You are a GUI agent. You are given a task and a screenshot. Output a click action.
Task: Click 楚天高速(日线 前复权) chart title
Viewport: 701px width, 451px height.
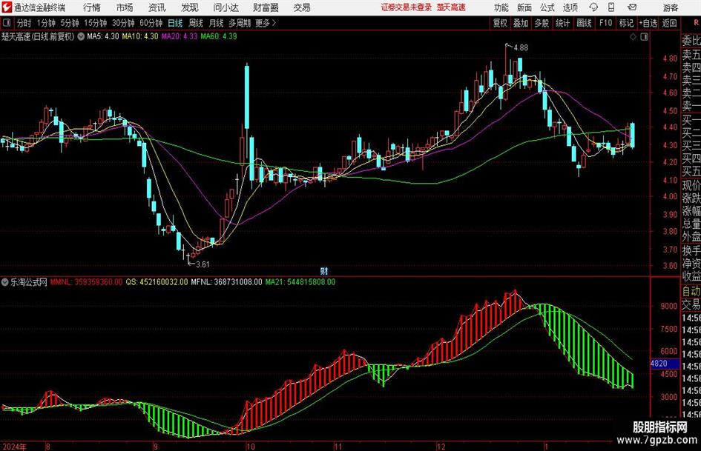[x=38, y=36]
